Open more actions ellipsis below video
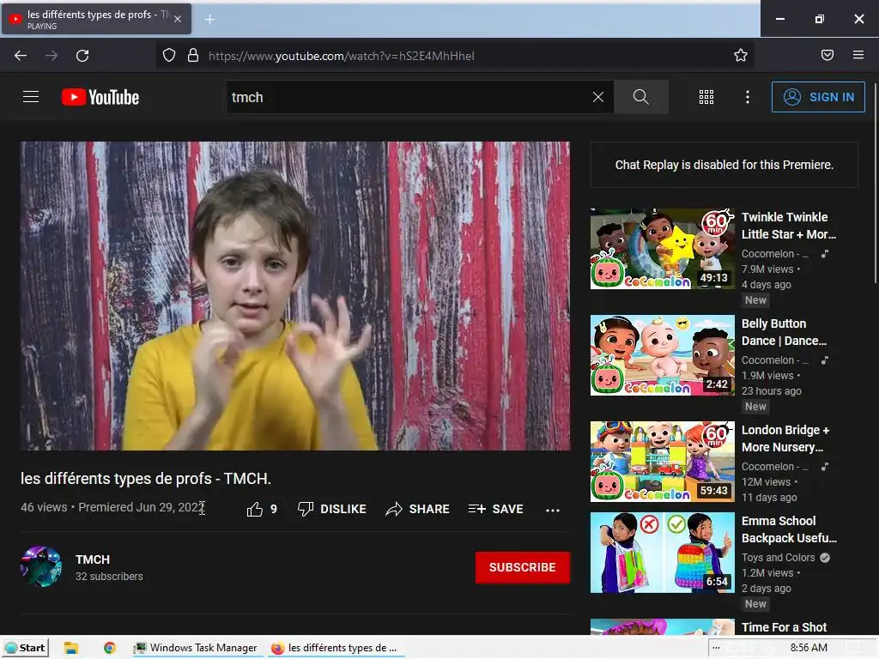Screen dimensions: 879x659 [x=553, y=510]
